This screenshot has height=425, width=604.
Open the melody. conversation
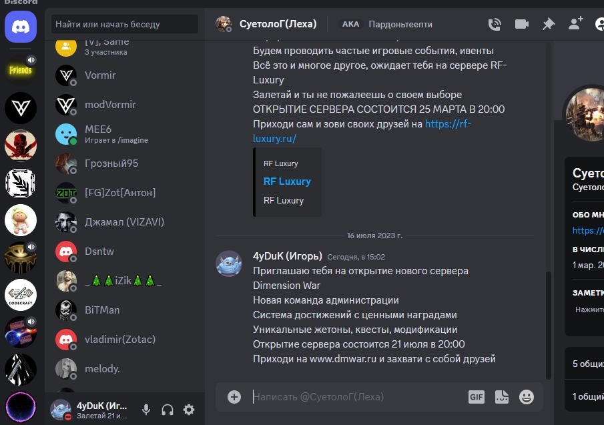click(125, 369)
